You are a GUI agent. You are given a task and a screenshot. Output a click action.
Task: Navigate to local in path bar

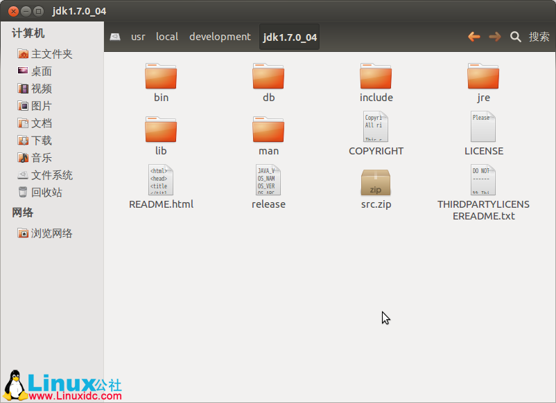(x=167, y=37)
